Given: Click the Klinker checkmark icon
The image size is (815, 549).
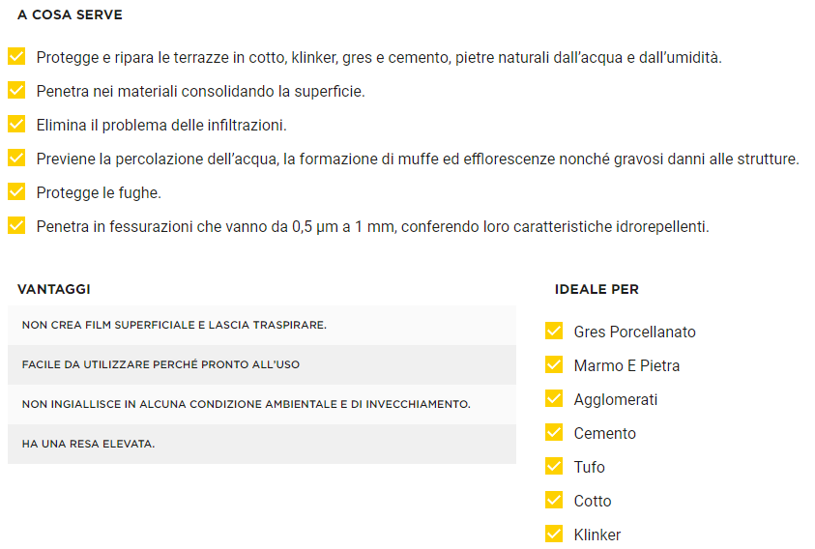Looking at the screenshot, I should point(554,535).
